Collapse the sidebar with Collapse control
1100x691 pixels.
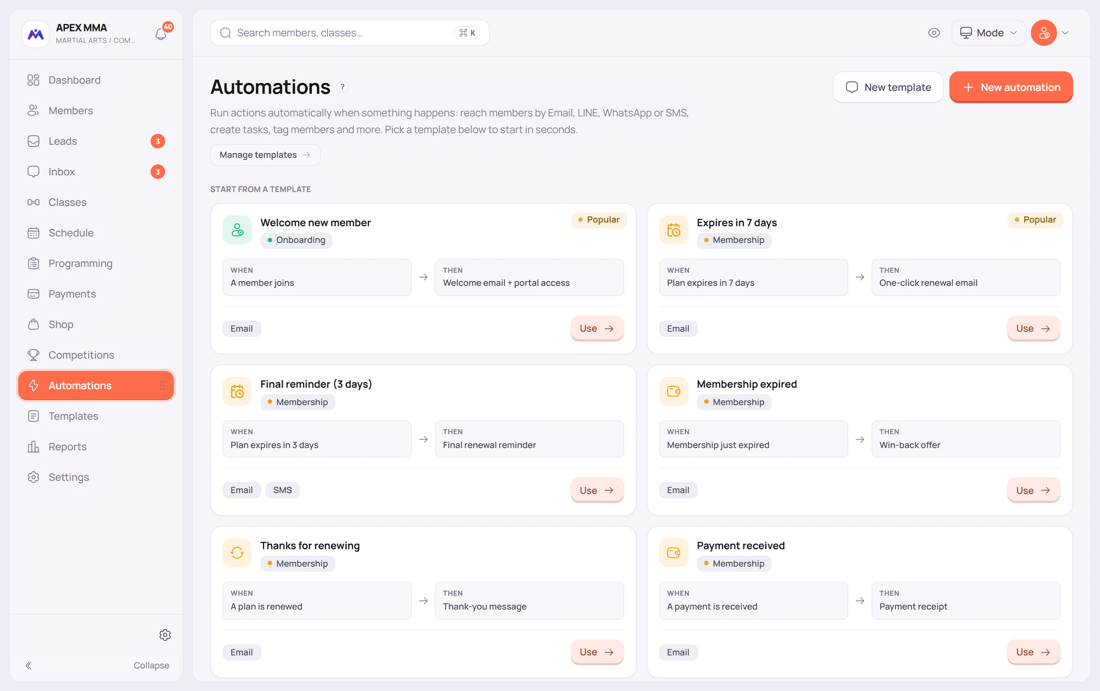point(96,666)
